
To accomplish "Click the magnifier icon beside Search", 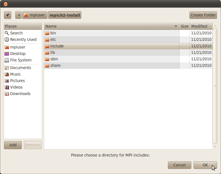I will [x=7, y=33].
